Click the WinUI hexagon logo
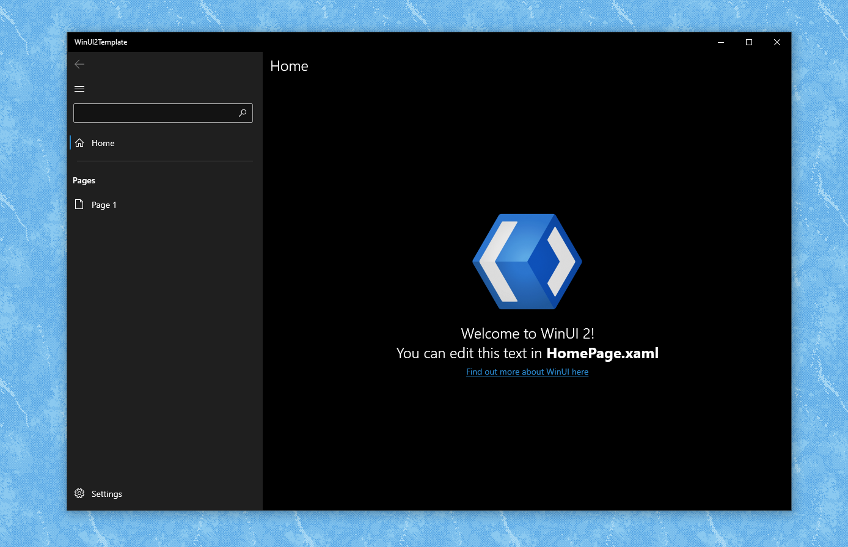The width and height of the screenshot is (848, 547). pos(527,262)
